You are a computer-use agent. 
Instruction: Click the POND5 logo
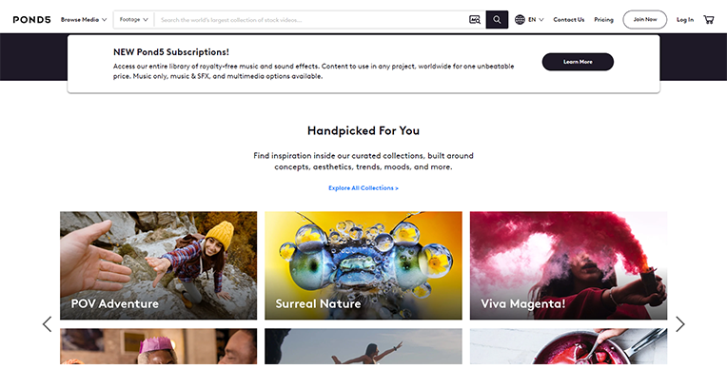coord(31,19)
